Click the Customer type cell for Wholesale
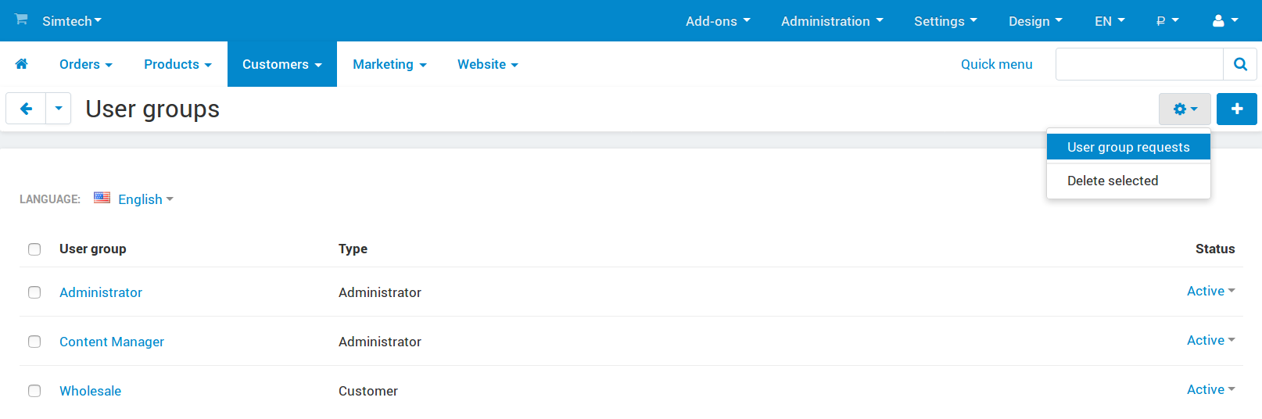Screen dimensions: 1262x419 click(367, 391)
